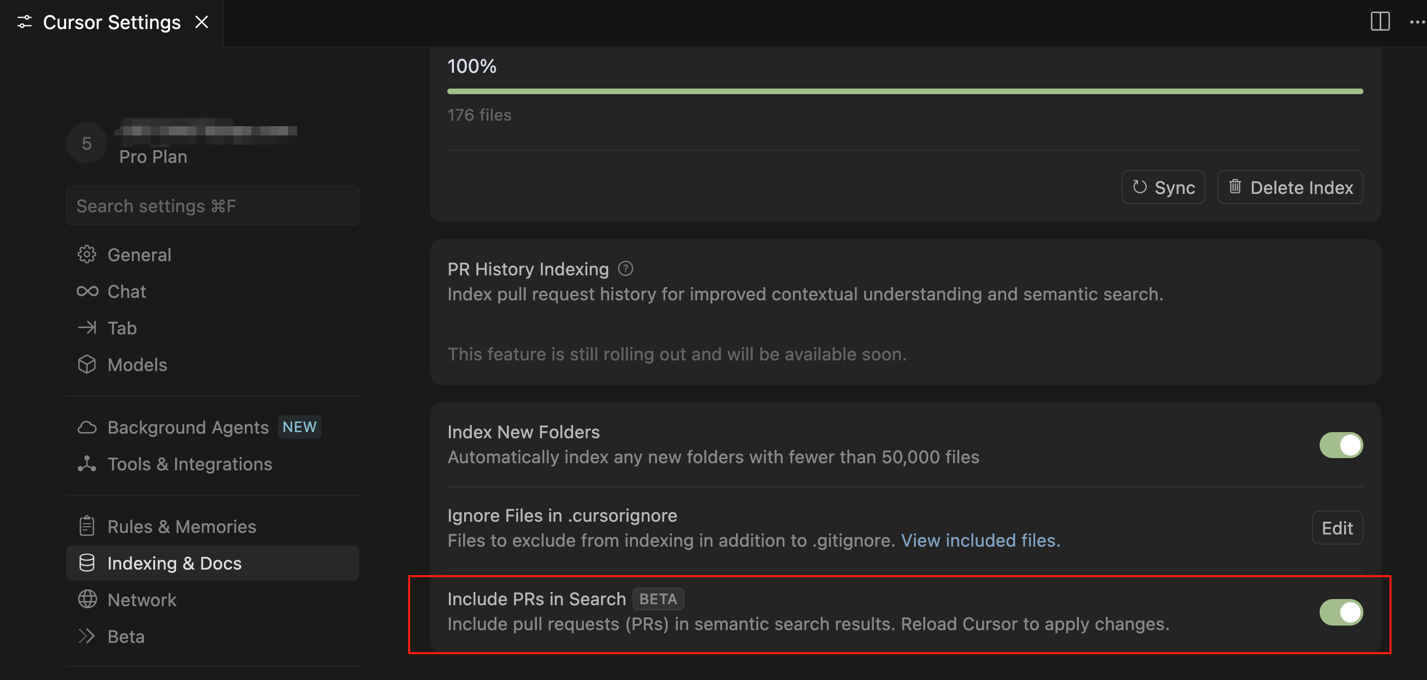Image resolution: width=1427 pixels, height=680 pixels.
Task: Turn off Include PRs in Search toggle
Action: (x=1340, y=612)
